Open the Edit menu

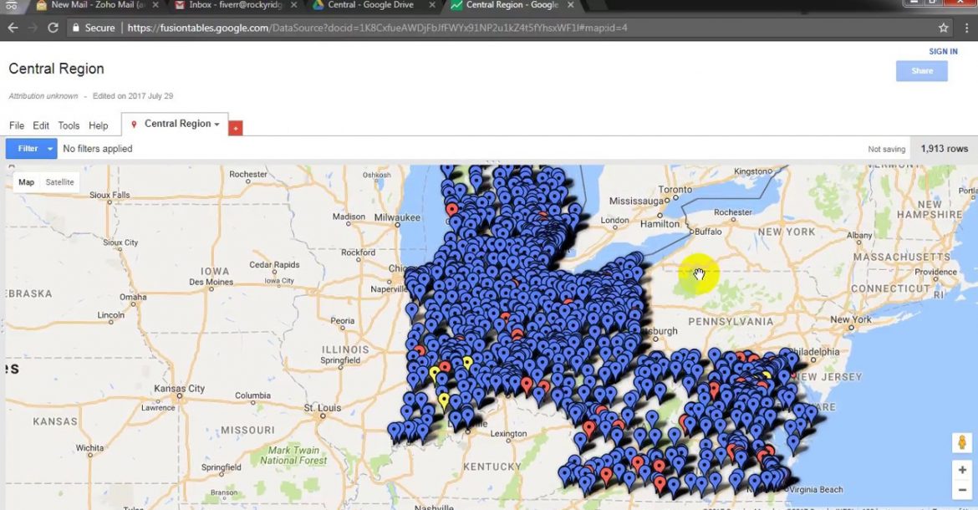click(41, 125)
